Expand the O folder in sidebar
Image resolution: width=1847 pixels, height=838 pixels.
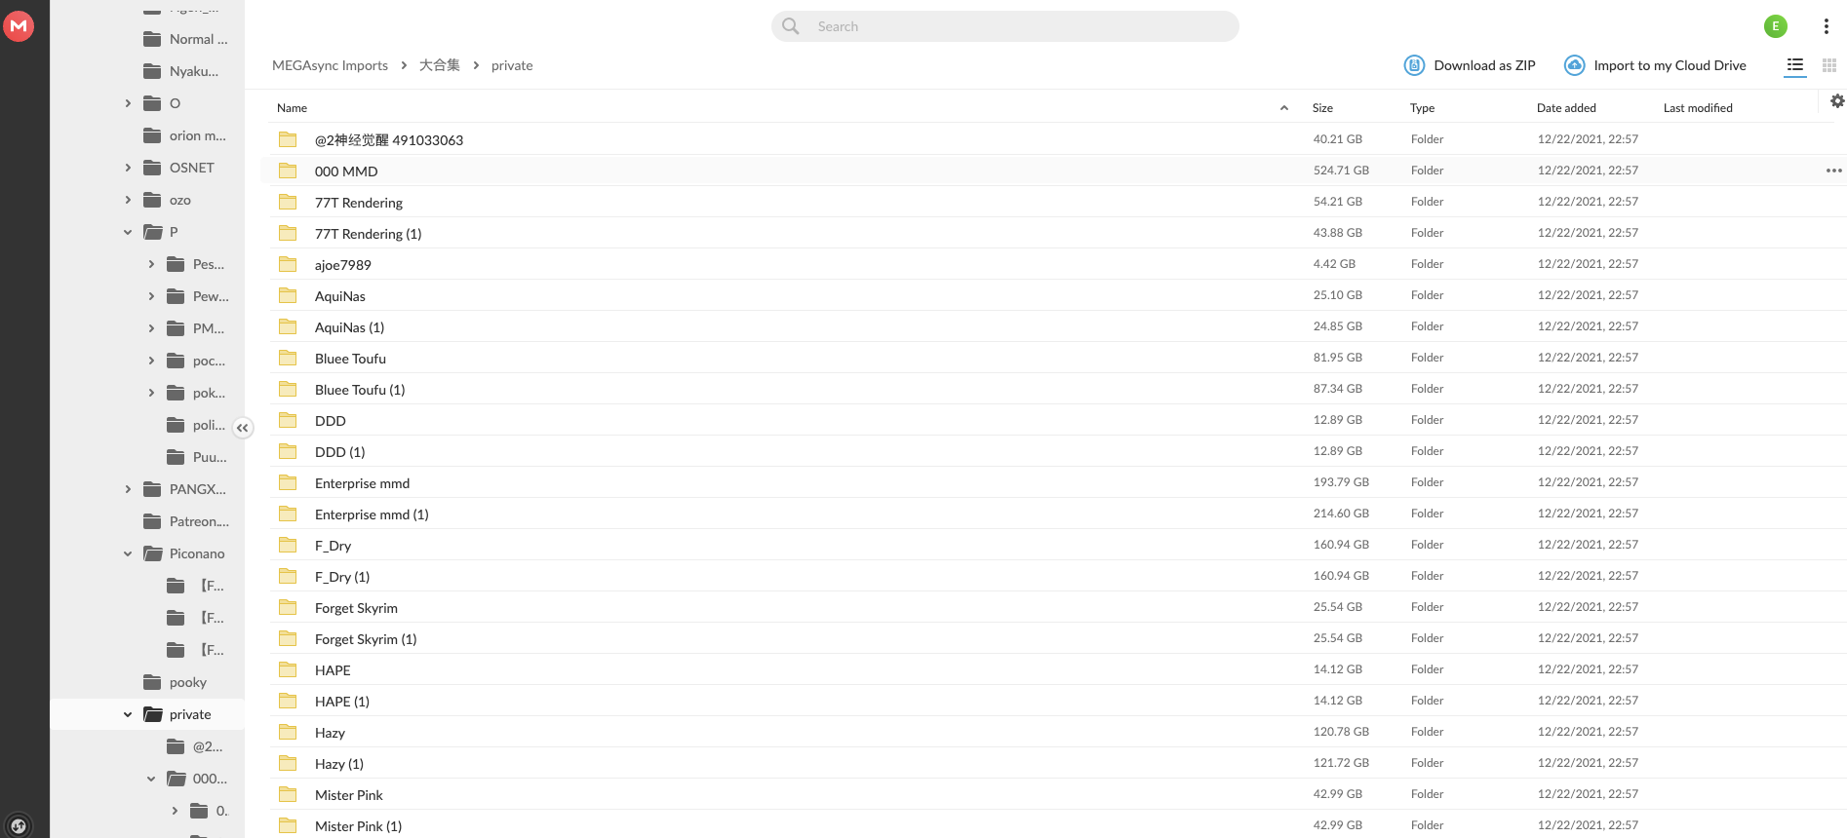pos(128,103)
